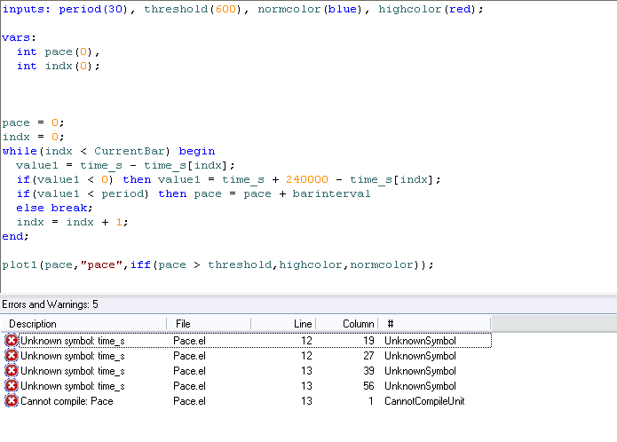Screen dimensions: 617x442
Task: Click error icon for time_s column 56
Action: (12, 386)
